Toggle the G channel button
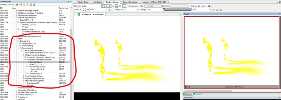281x100 pixels. tap(106, 6)
